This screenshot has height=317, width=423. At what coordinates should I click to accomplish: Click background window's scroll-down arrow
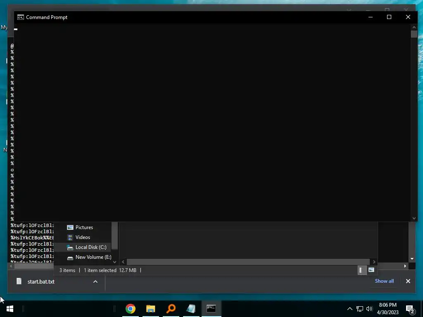point(412,259)
